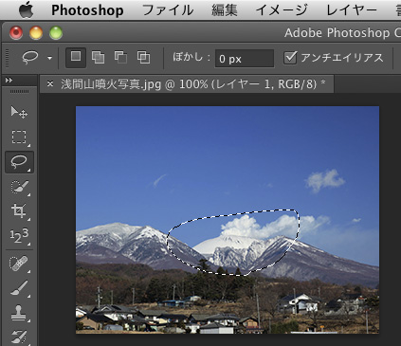This screenshot has width=401, height=346.
Task: Select the Quick Selection tool
Action: [x=19, y=187]
